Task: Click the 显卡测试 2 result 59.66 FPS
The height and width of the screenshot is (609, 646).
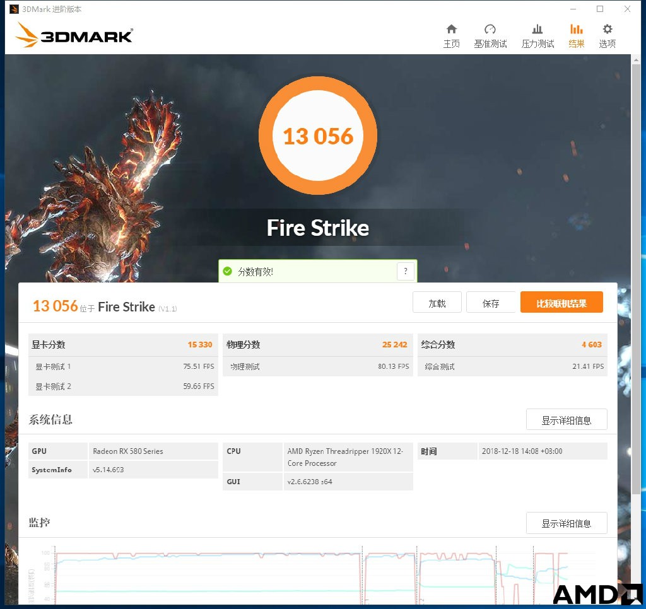Action: [199, 386]
